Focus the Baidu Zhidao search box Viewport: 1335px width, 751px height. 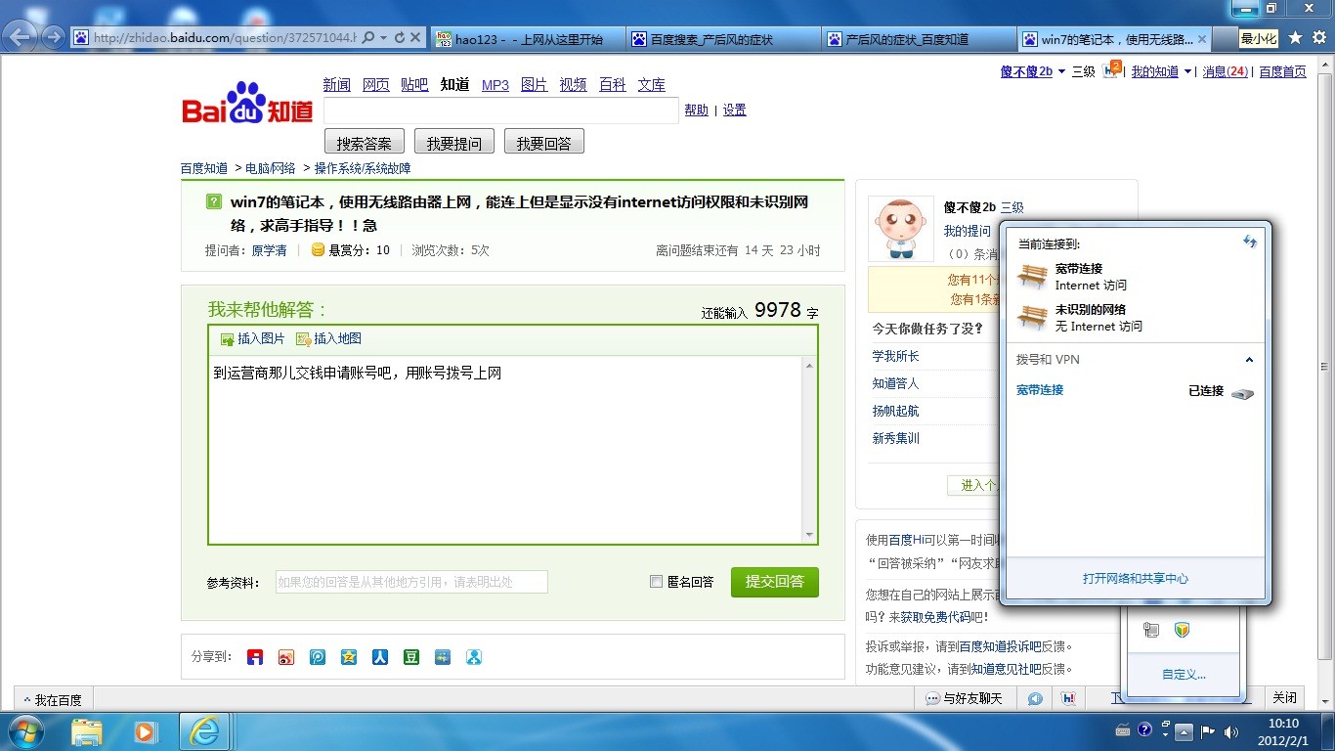pyautogui.click(x=500, y=110)
